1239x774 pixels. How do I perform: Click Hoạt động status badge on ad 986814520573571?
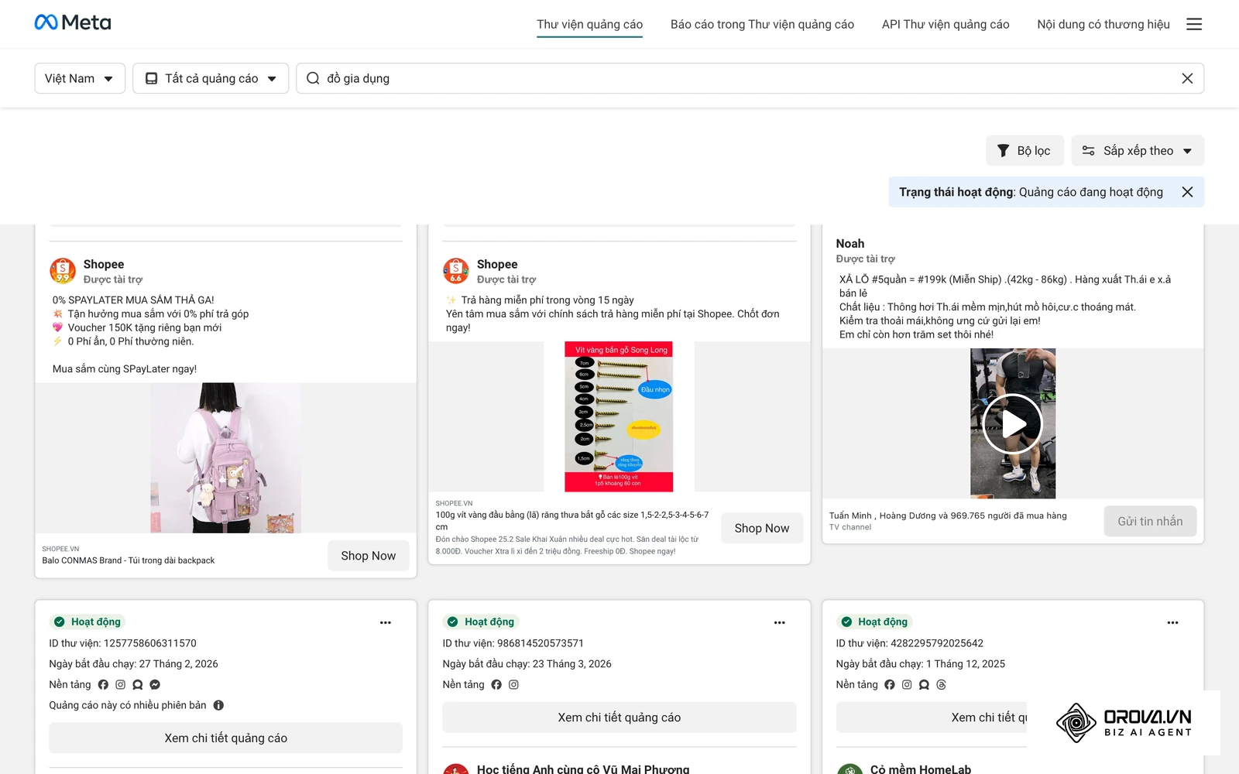pyautogui.click(x=480, y=622)
